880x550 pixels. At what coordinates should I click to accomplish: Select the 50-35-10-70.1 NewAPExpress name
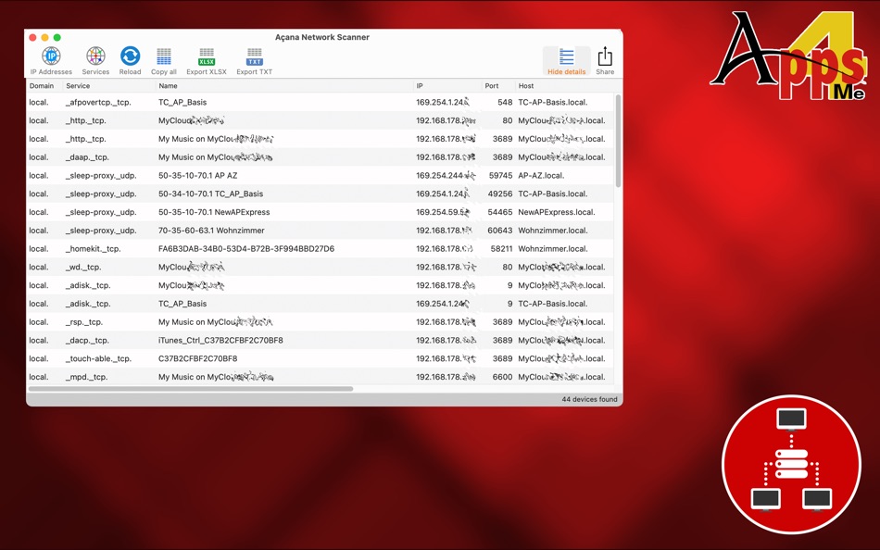214,212
